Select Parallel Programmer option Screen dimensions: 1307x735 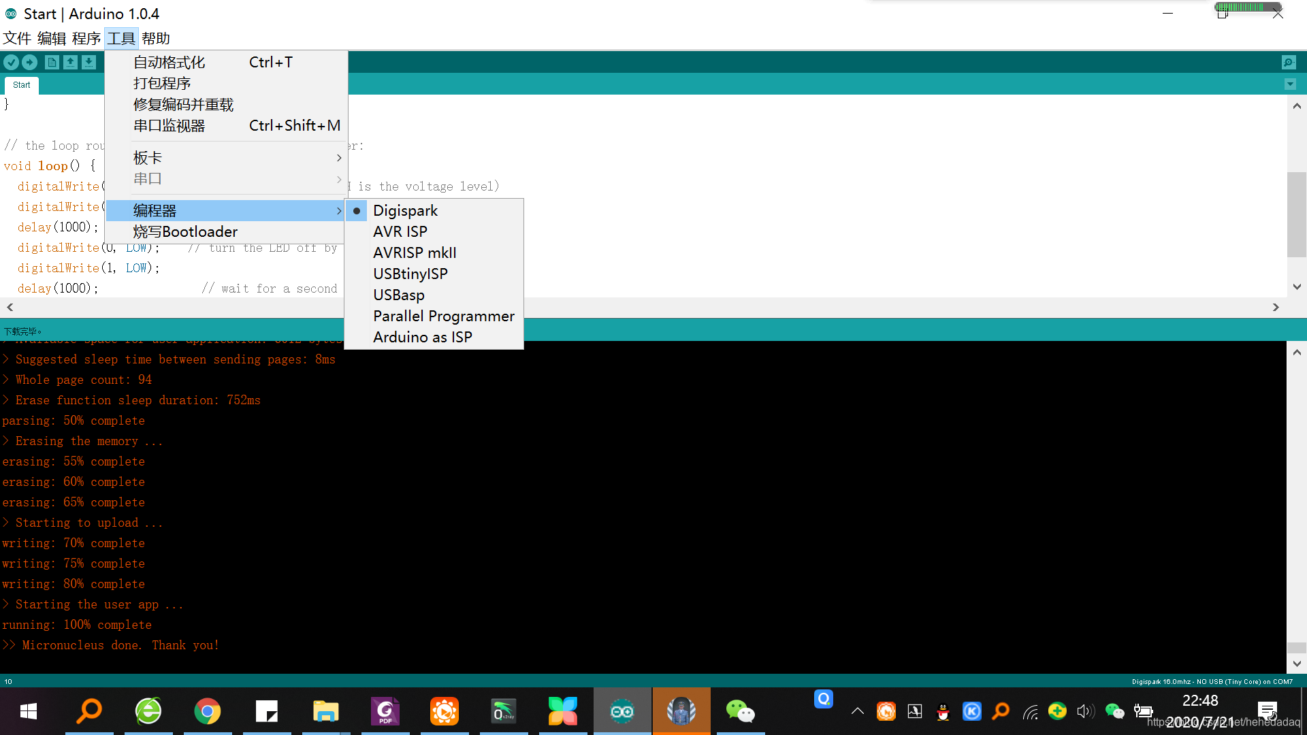(434, 316)
